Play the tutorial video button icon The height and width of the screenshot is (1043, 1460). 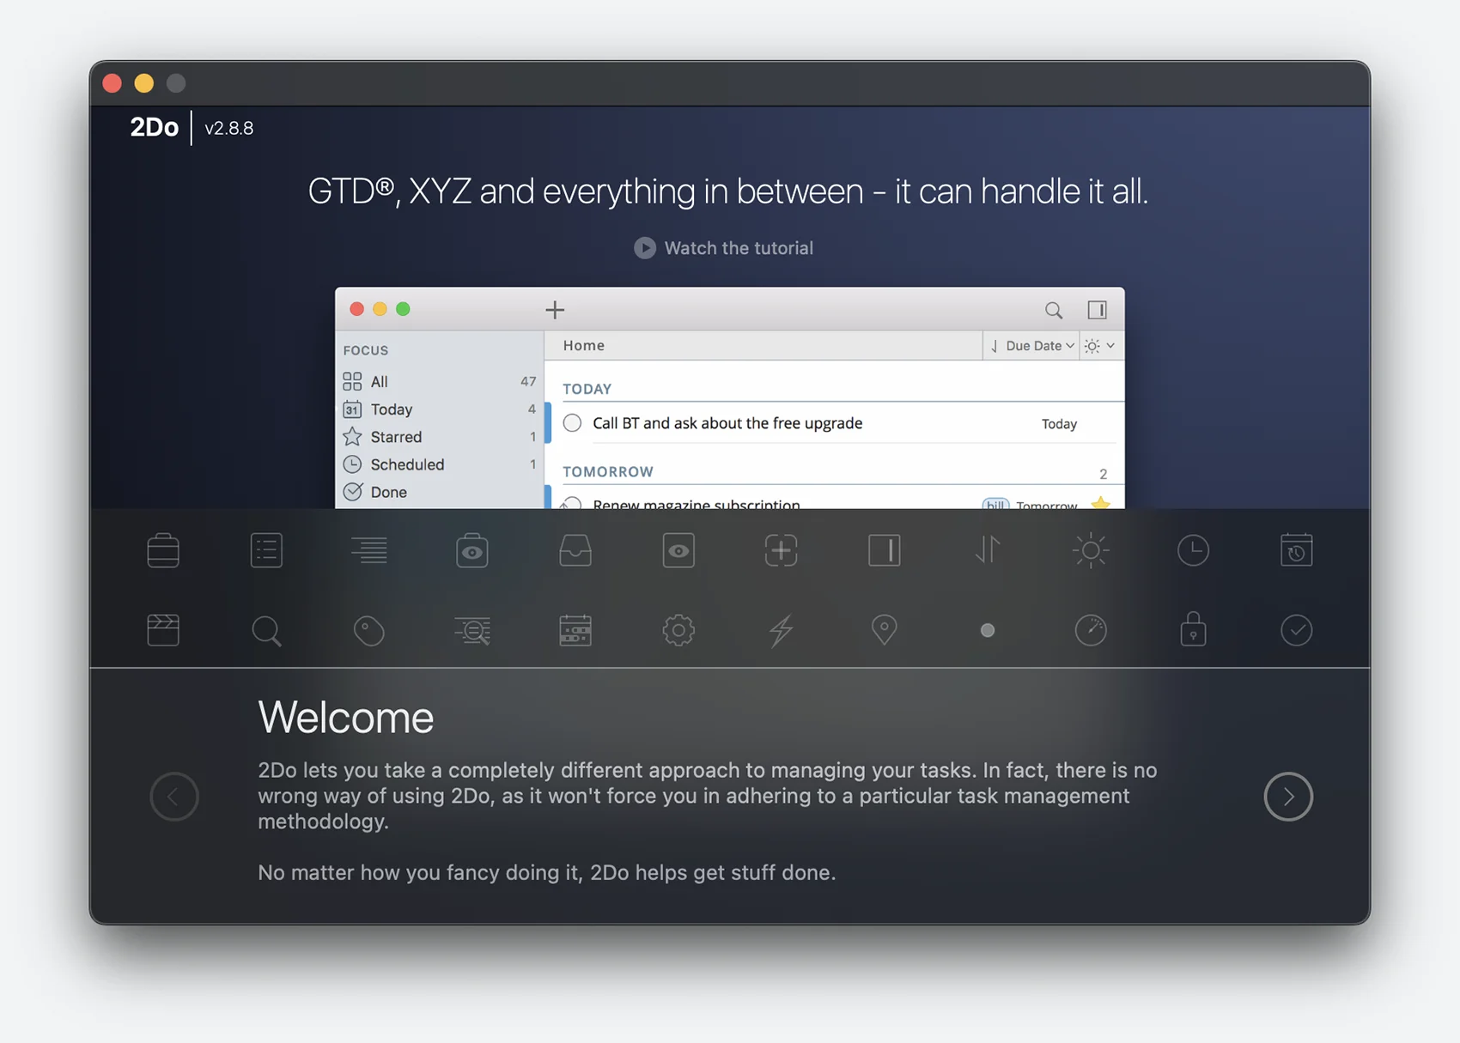pyautogui.click(x=645, y=248)
